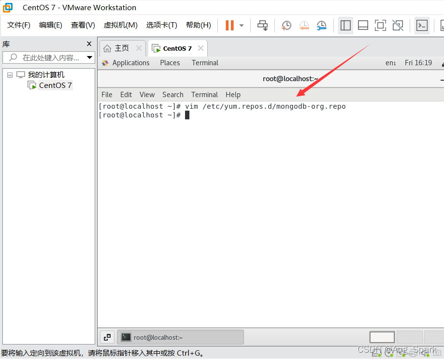Click the Fri 16:19 clock
This screenshot has height=359, width=444.
[x=418, y=63]
